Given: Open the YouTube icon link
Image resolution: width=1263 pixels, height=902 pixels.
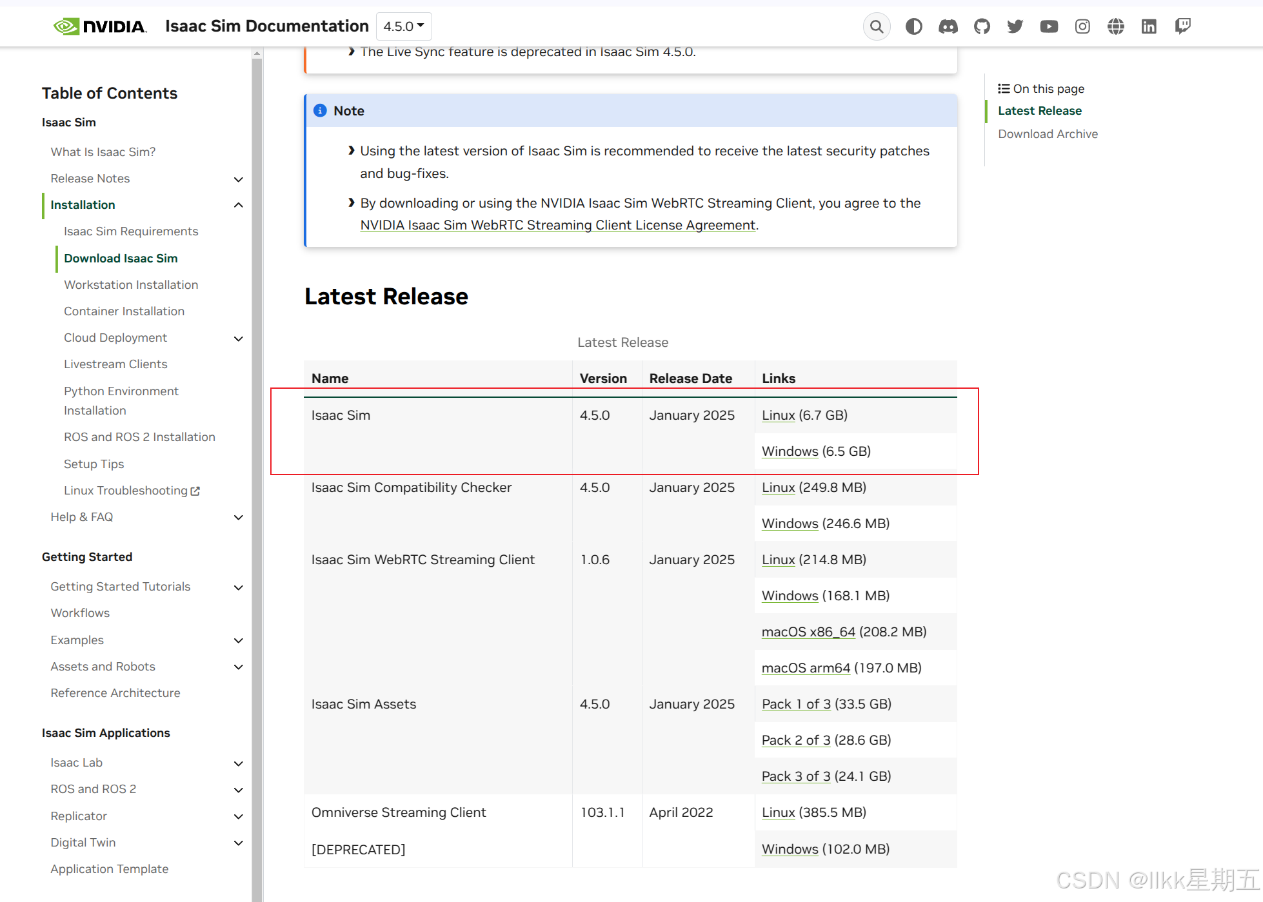Looking at the screenshot, I should [x=1049, y=26].
